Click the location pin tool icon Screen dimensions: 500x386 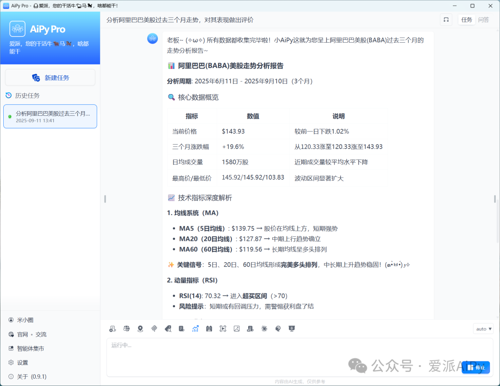click(x=140, y=329)
